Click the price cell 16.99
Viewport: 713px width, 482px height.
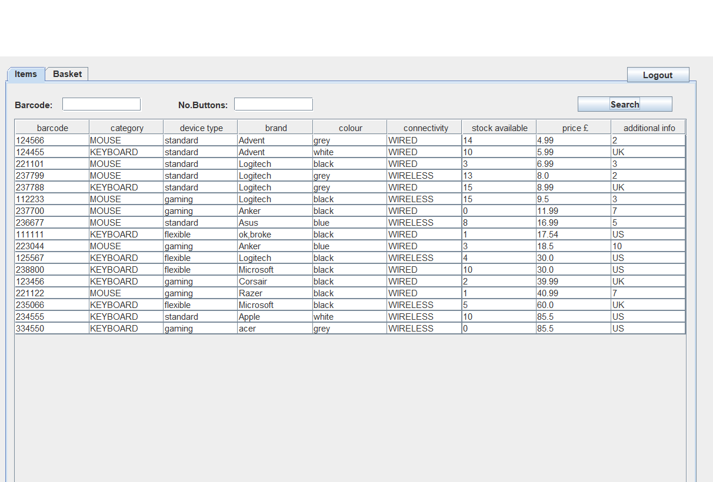pyautogui.click(x=574, y=223)
